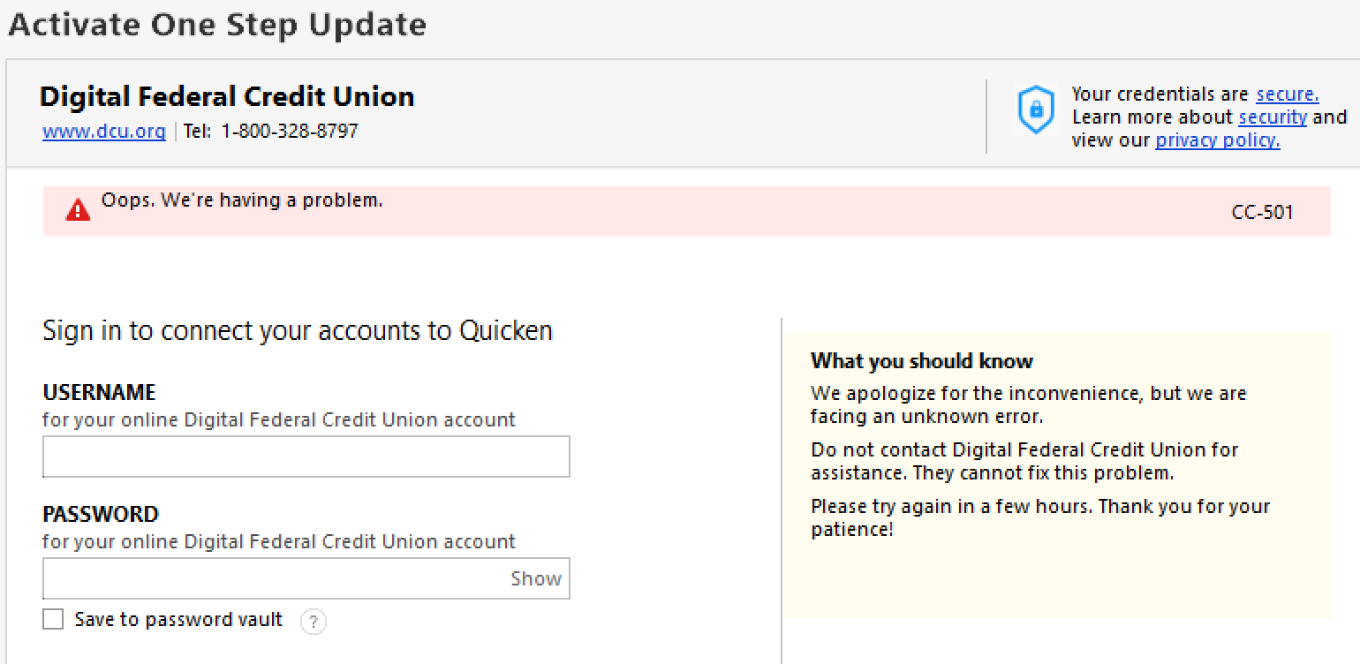
Task: Click the shield lock security icon
Action: [x=1036, y=110]
